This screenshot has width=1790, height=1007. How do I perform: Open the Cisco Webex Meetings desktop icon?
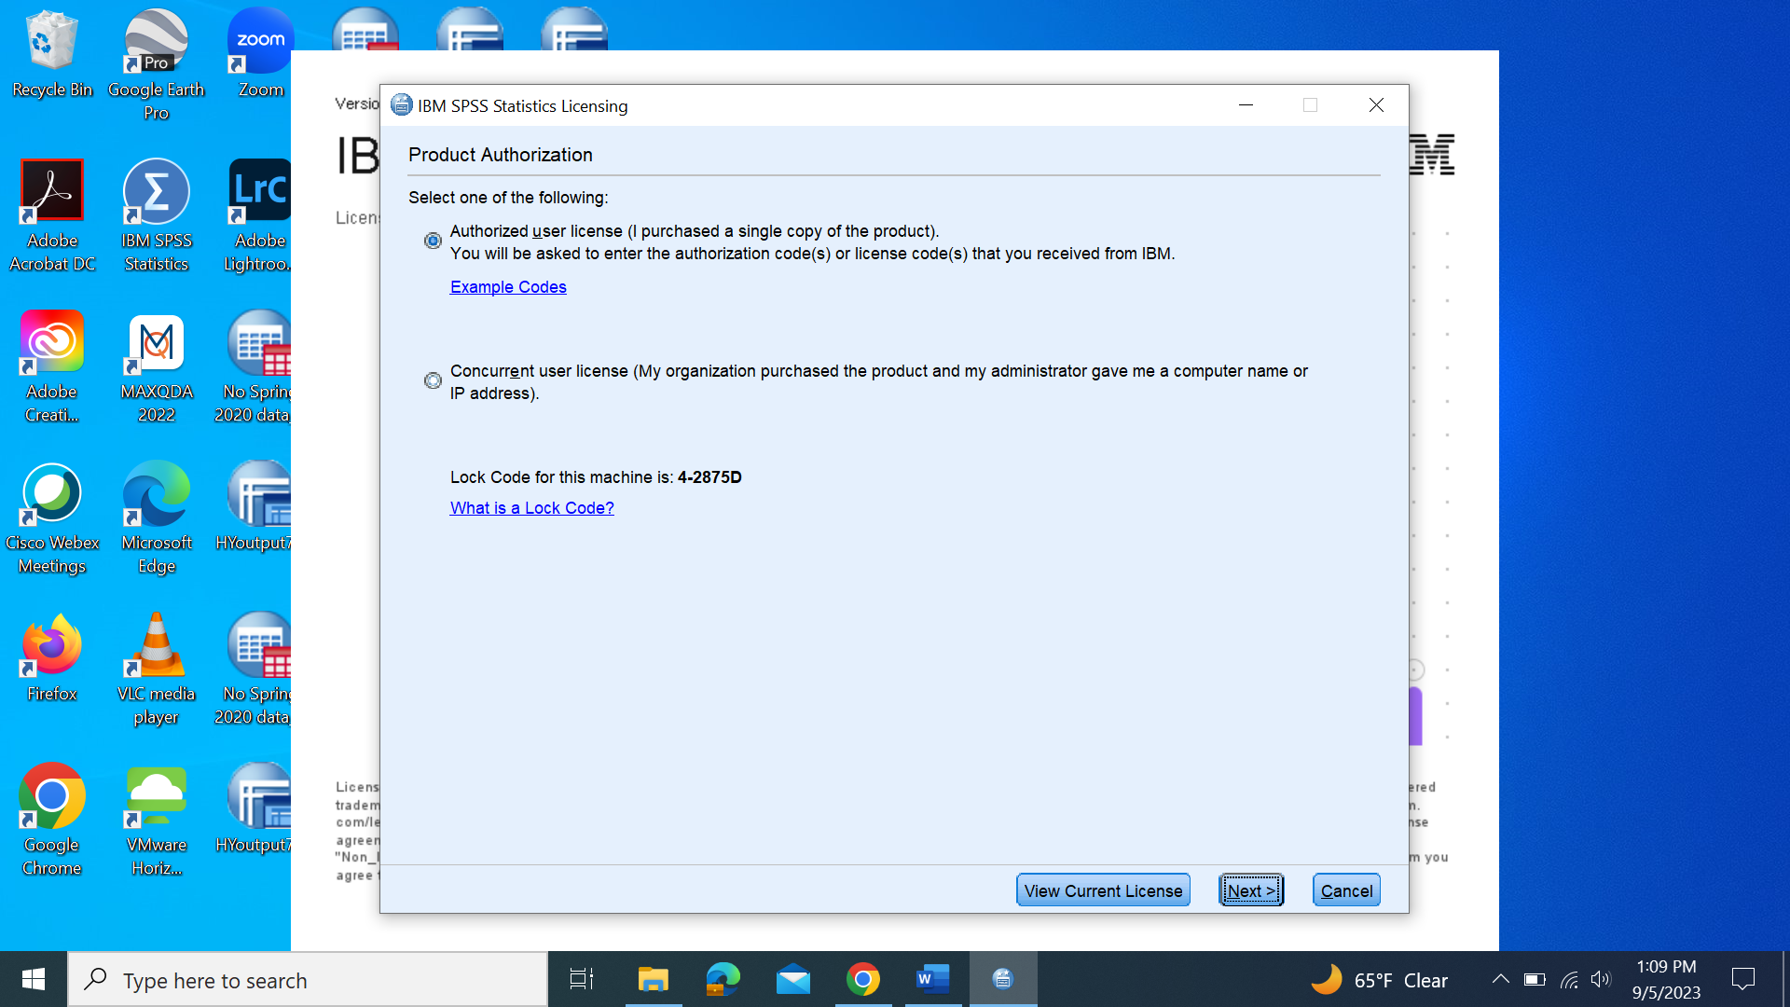[x=52, y=518]
